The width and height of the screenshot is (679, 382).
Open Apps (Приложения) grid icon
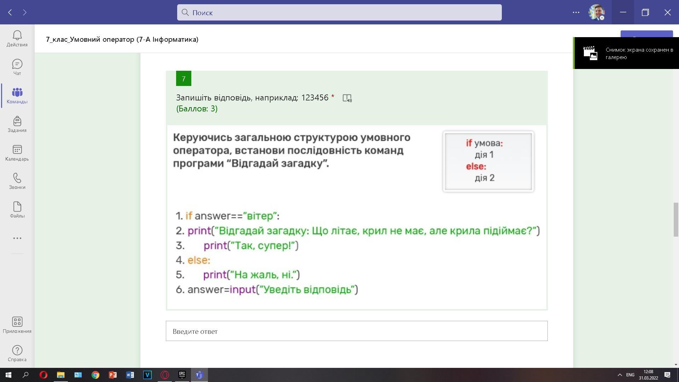17,325
